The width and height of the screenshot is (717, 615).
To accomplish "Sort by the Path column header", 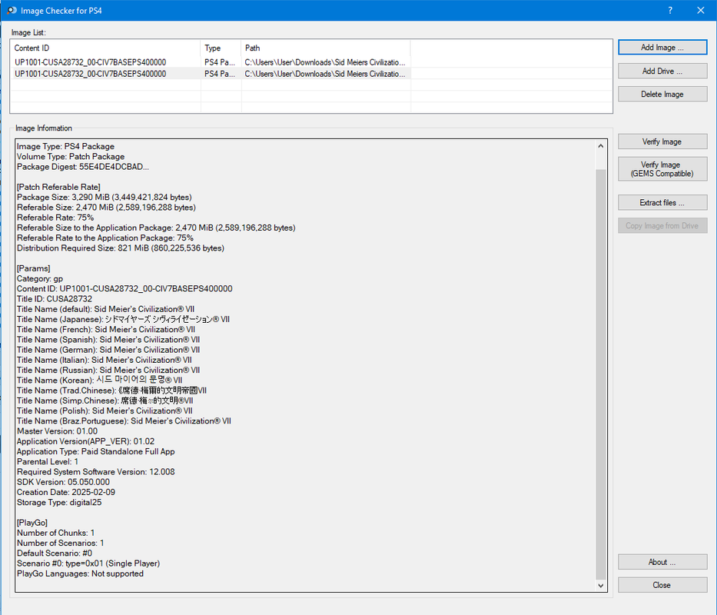I will tap(326, 48).
